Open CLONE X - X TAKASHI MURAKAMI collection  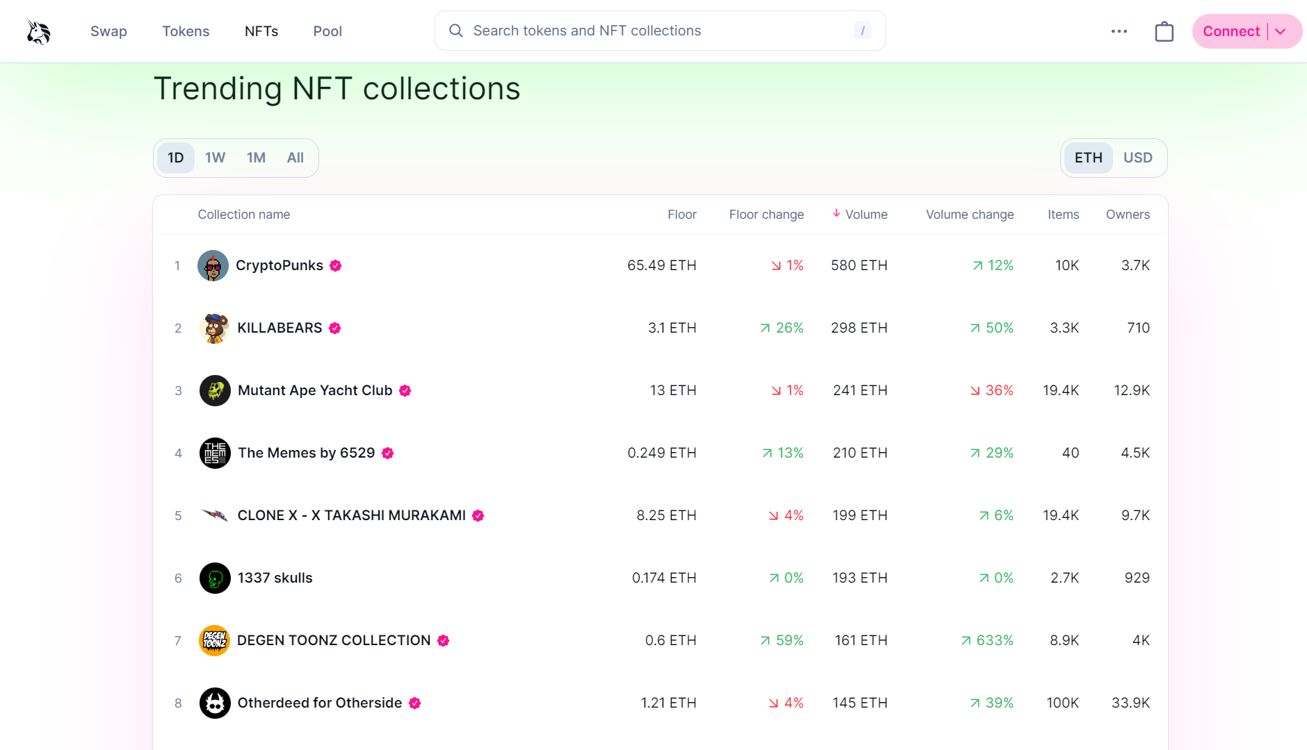(x=352, y=515)
